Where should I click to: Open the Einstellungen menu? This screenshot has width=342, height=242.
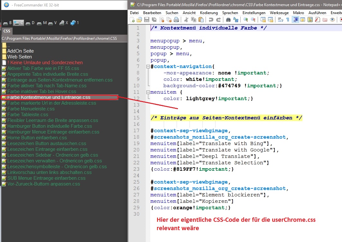click(x=254, y=13)
